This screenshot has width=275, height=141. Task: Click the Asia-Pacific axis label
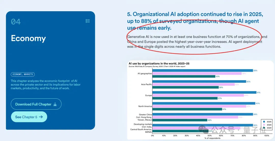[146, 84]
